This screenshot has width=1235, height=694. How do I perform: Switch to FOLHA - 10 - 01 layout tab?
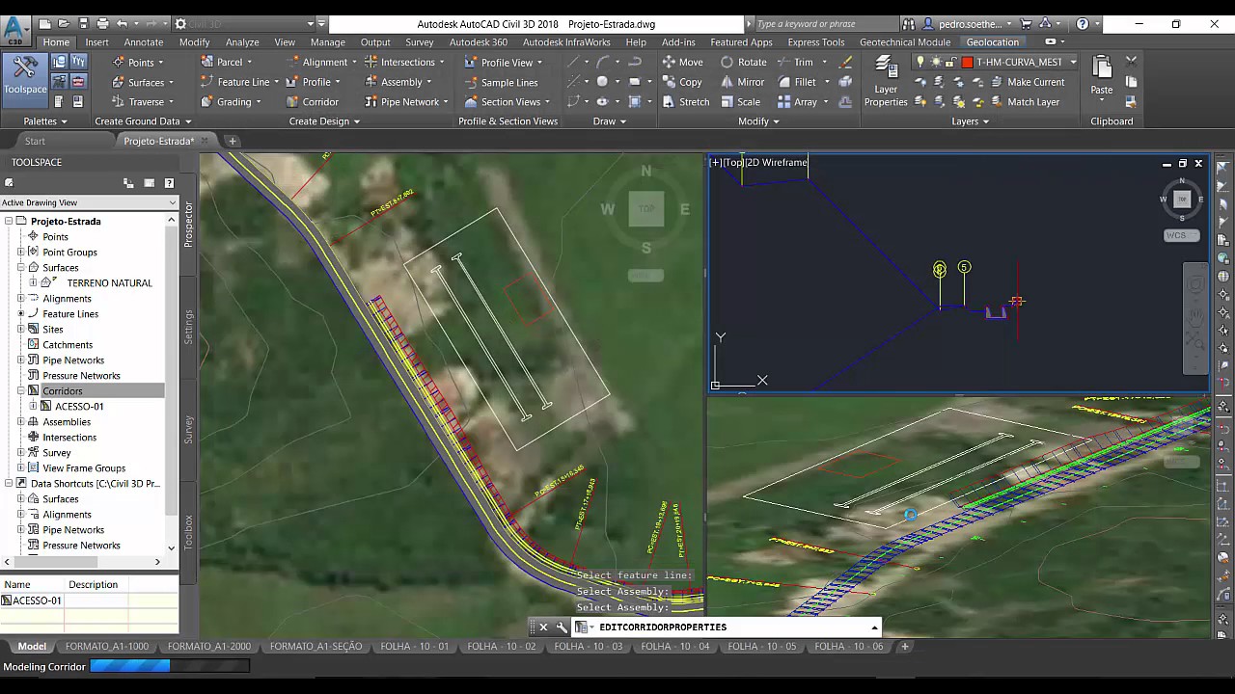tap(414, 647)
